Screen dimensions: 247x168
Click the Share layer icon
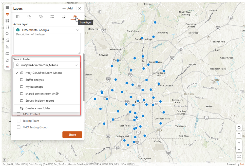75,16
